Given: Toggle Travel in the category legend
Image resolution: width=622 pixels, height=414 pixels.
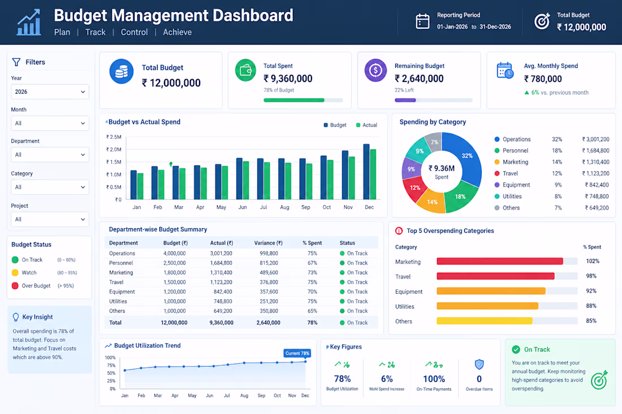Looking at the screenshot, I should [x=506, y=173].
